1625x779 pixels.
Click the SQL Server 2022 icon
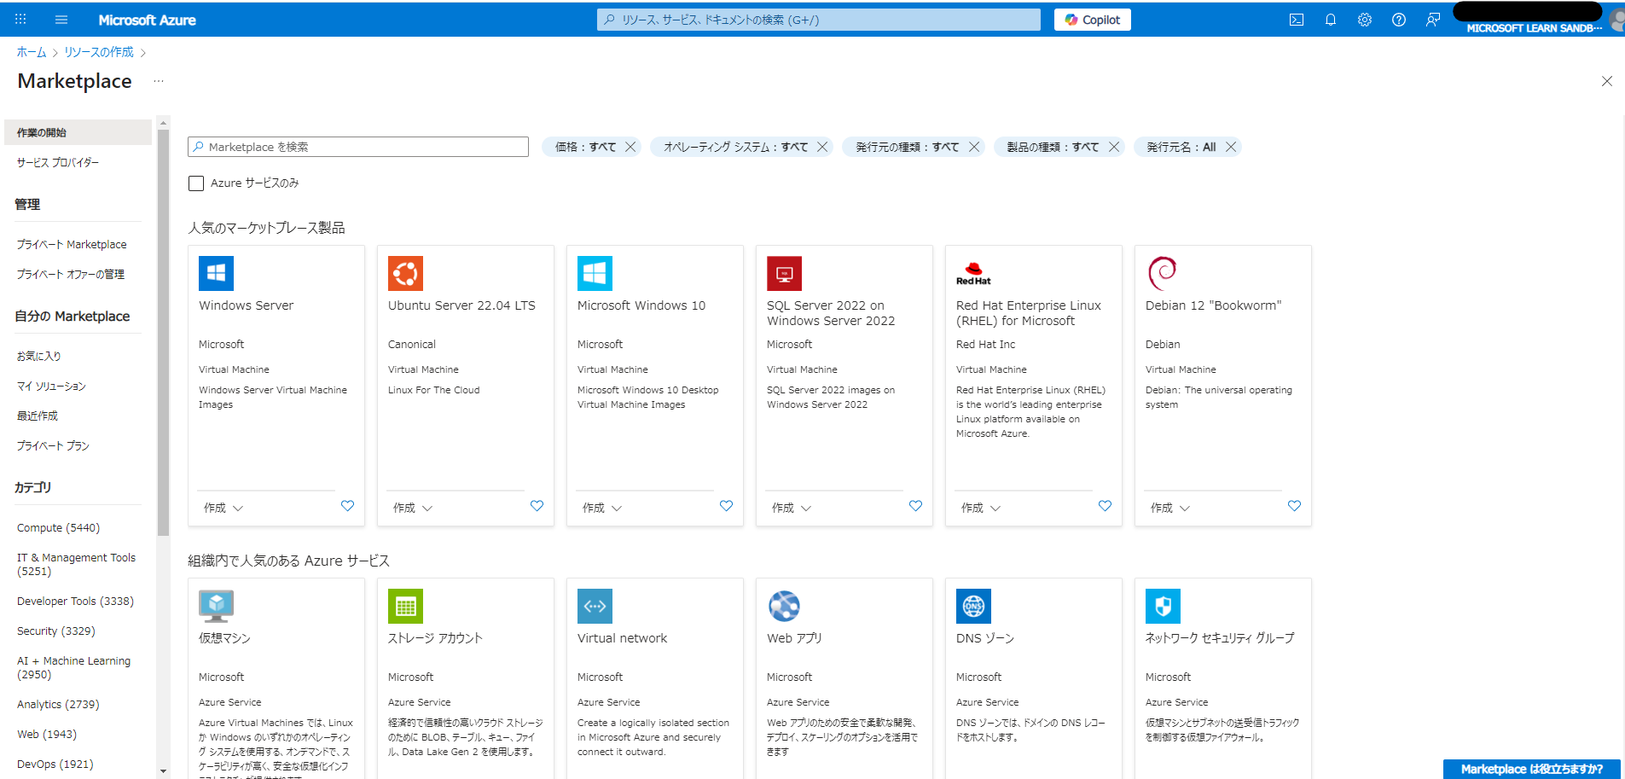[x=784, y=273]
